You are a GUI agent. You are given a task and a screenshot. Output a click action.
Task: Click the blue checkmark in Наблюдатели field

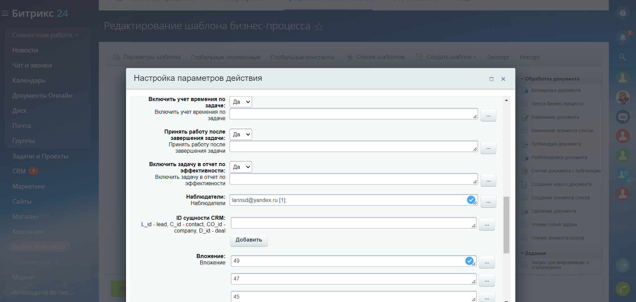tap(471, 200)
